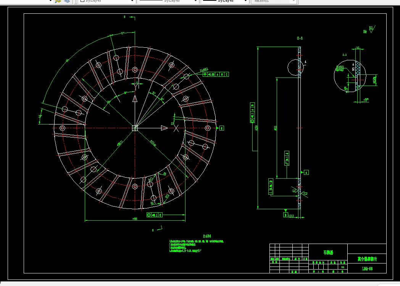400x286 pixels.
Task: Select the 15° angular dimension text
Action: pyautogui.click(x=123, y=33)
